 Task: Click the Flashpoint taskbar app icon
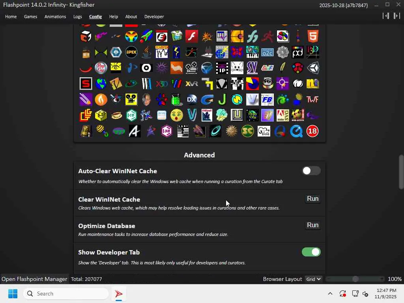(118, 294)
